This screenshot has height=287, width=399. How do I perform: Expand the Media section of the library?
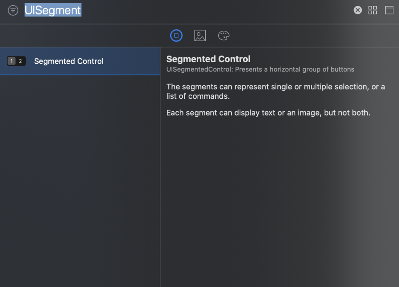click(x=200, y=35)
